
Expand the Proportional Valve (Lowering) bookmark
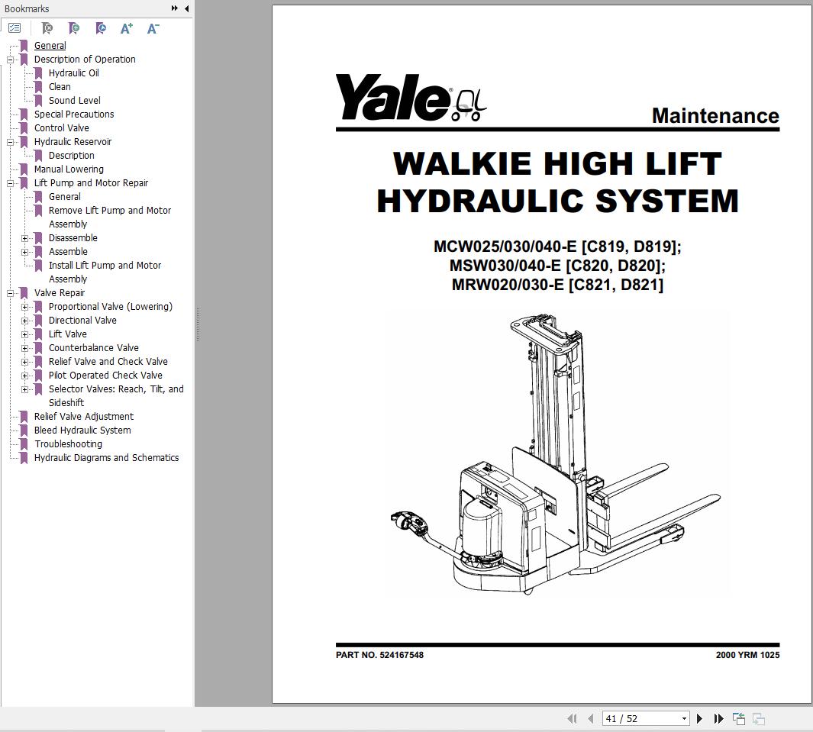pos(24,307)
